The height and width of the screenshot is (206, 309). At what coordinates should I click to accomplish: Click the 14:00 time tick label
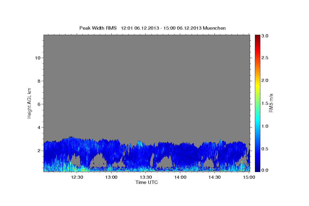[x=180, y=177]
